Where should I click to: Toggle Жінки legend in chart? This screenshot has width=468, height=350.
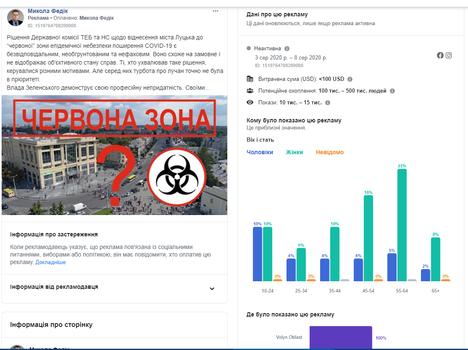point(294,152)
